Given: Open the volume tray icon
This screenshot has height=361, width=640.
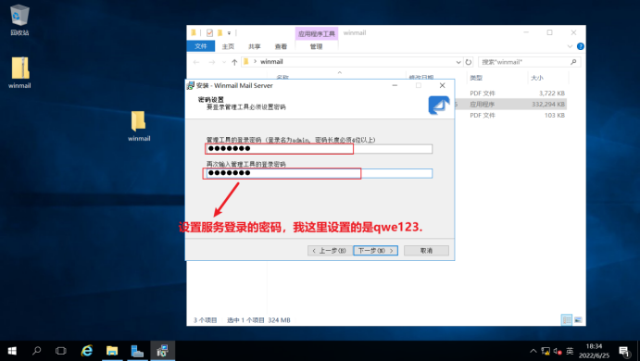Looking at the screenshot, I should click(558, 351).
